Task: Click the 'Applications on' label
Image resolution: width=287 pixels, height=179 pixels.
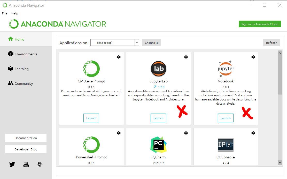Action: [x=73, y=43]
